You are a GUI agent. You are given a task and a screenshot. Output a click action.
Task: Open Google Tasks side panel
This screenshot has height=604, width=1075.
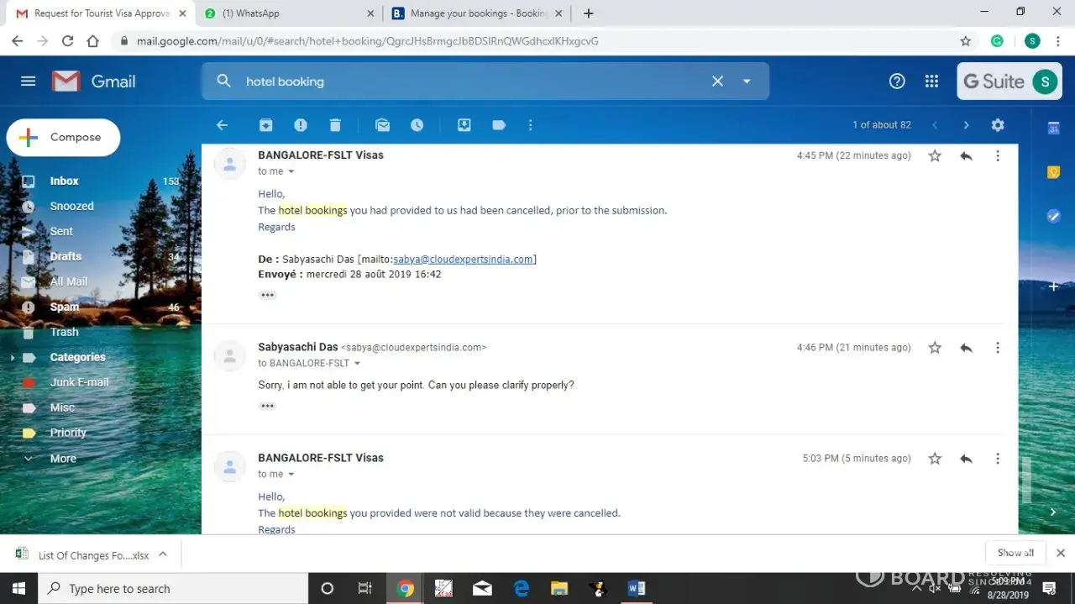tap(1053, 216)
